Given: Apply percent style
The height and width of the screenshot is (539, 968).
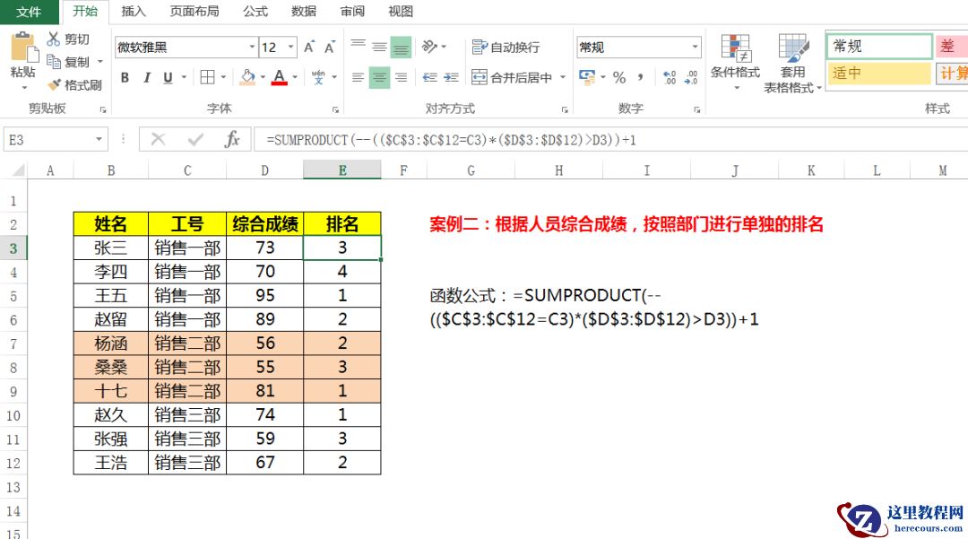Looking at the screenshot, I should 619,77.
